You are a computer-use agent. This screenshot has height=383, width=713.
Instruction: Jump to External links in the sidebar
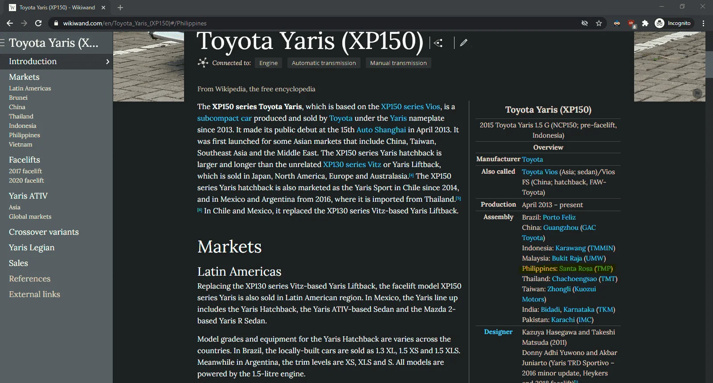tap(34, 294)
